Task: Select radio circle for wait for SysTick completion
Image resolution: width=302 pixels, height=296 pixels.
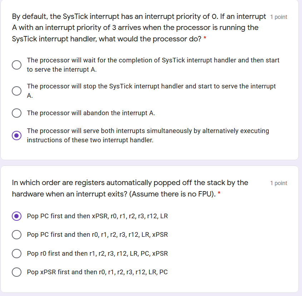Action: [16, 65]
